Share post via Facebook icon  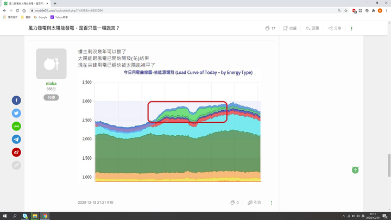[16, 100]
